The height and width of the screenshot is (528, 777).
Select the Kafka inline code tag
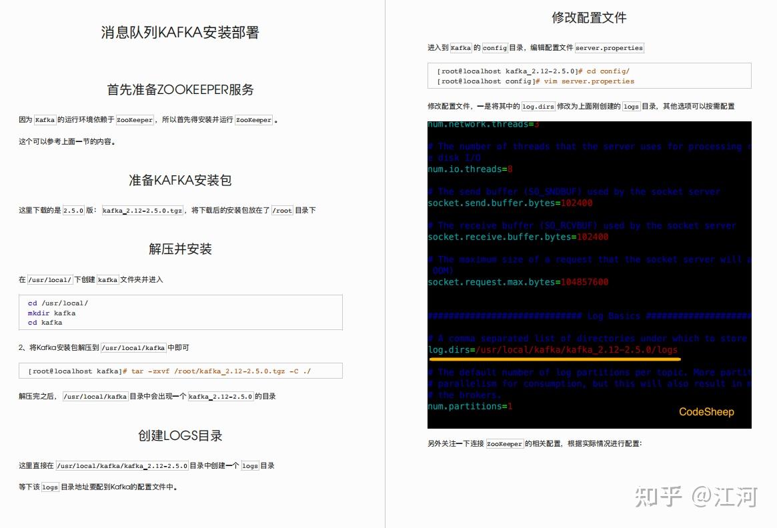44,120
